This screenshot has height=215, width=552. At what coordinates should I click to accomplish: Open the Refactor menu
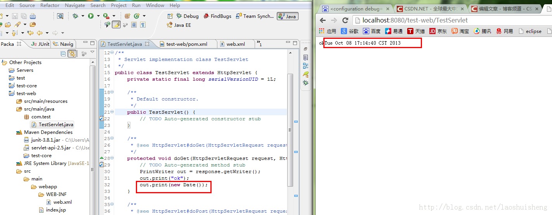tap(50, 5)
